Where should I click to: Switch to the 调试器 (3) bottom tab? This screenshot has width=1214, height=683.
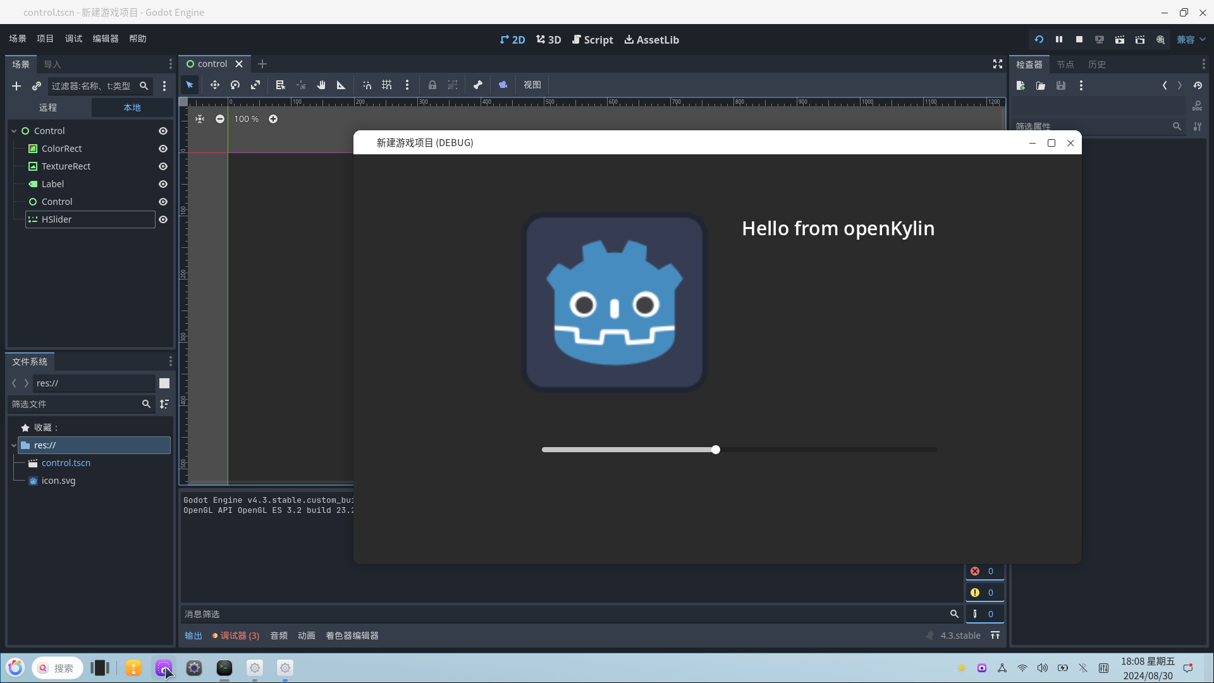click(236, 636)
